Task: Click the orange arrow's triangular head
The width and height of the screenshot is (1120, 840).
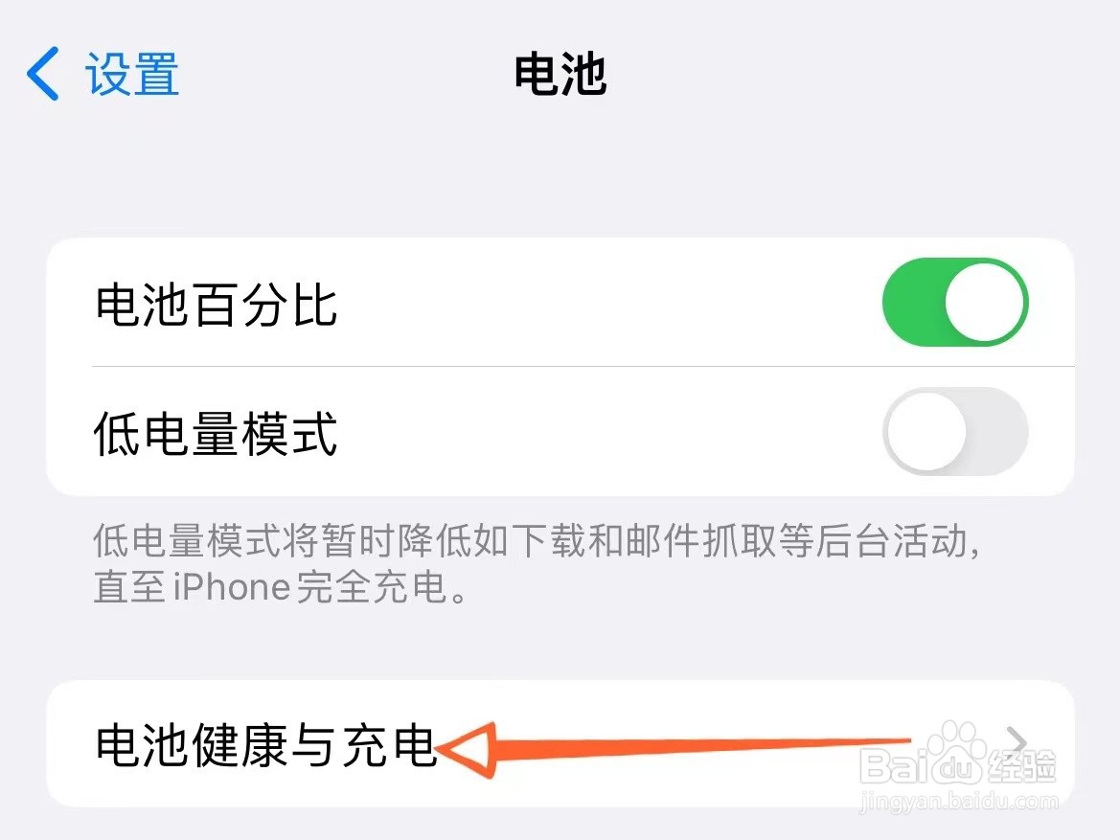Action: click(466, 750)
